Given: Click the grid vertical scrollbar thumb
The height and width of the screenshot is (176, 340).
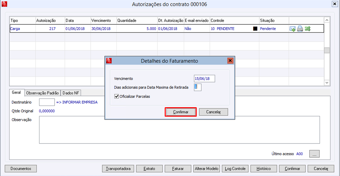Looking at the screenshot, I should point(327,50).
